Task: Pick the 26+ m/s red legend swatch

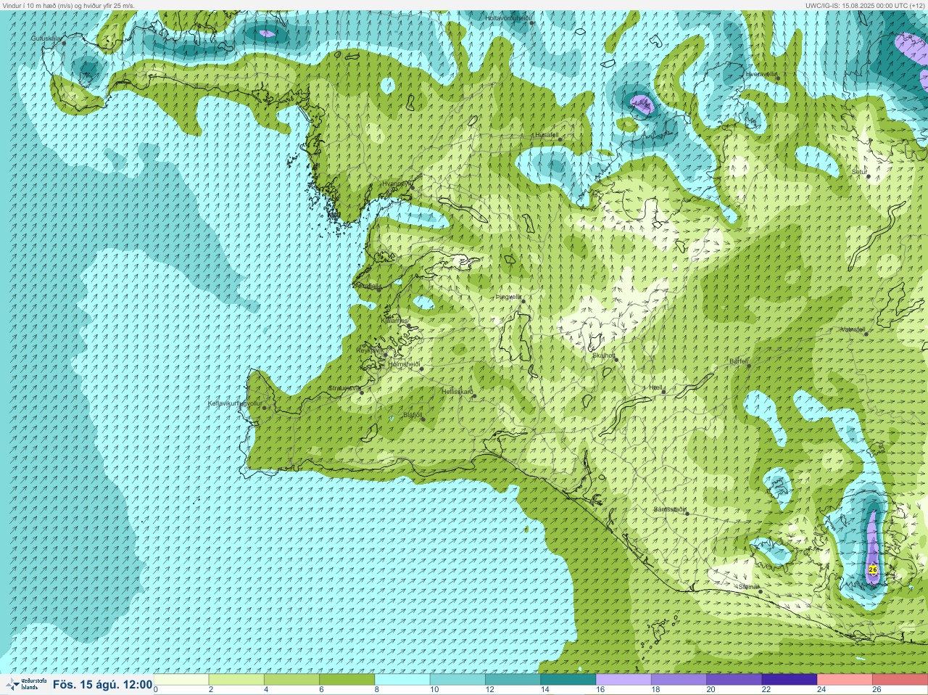Action: [900, 680]
